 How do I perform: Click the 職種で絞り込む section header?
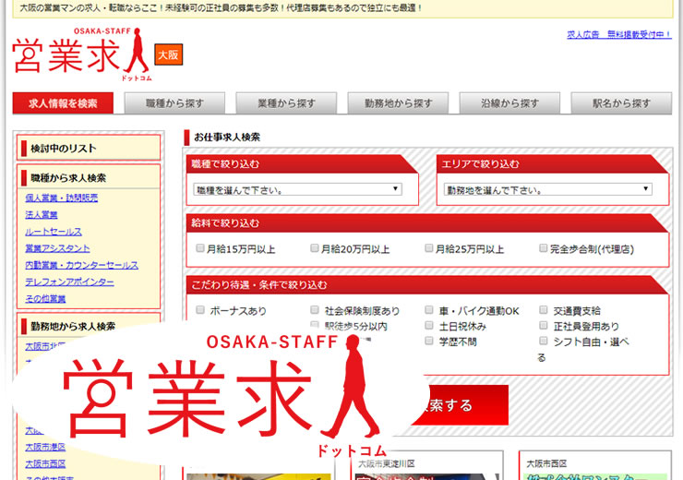302,163
